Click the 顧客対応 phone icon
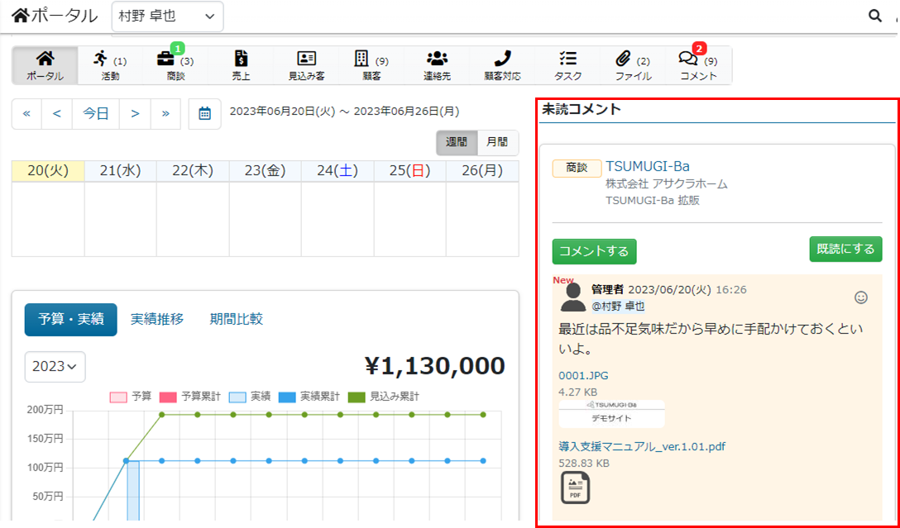This screenshot has width=900, height=528. (x=502, y=58)
